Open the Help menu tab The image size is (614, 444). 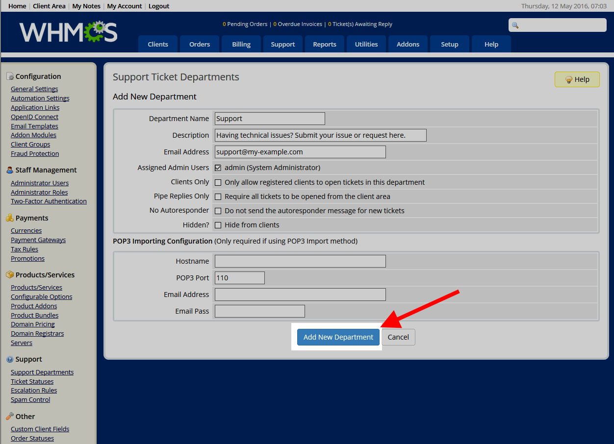tap(491, 44)
